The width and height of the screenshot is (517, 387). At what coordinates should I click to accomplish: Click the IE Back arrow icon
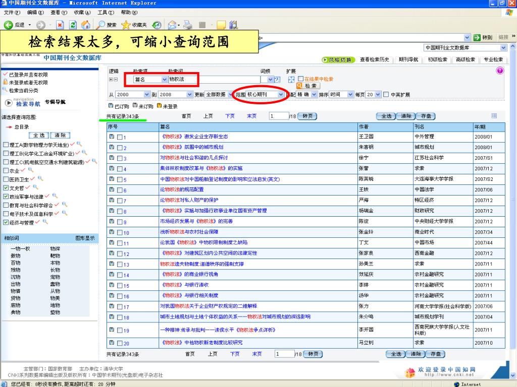[8, 25]
